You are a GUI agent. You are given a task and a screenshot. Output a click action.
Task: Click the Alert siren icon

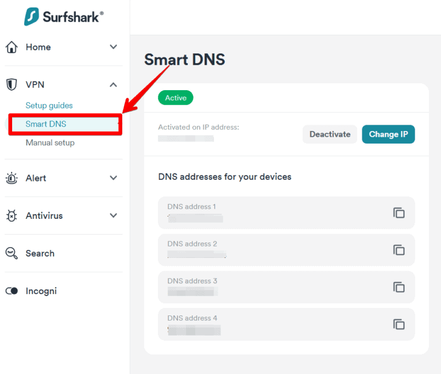point(11,178)
